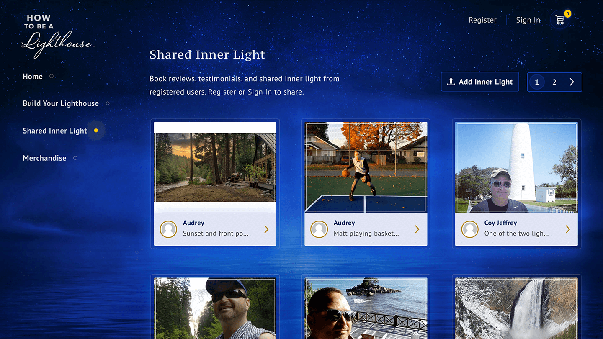Open the waterfall photo thumbnail
Viewport: 603px width, 339px height.
[516, 308]
